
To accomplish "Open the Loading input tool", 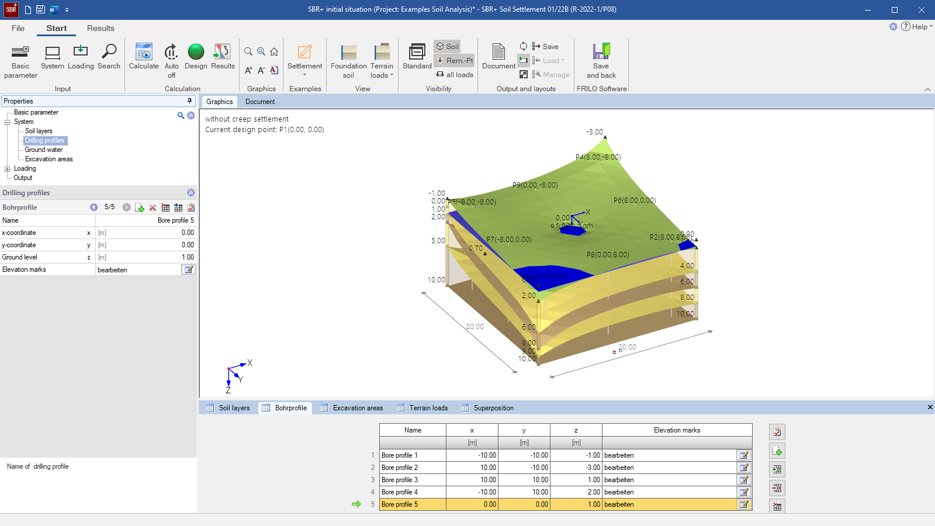I will [x=81, y=57].
